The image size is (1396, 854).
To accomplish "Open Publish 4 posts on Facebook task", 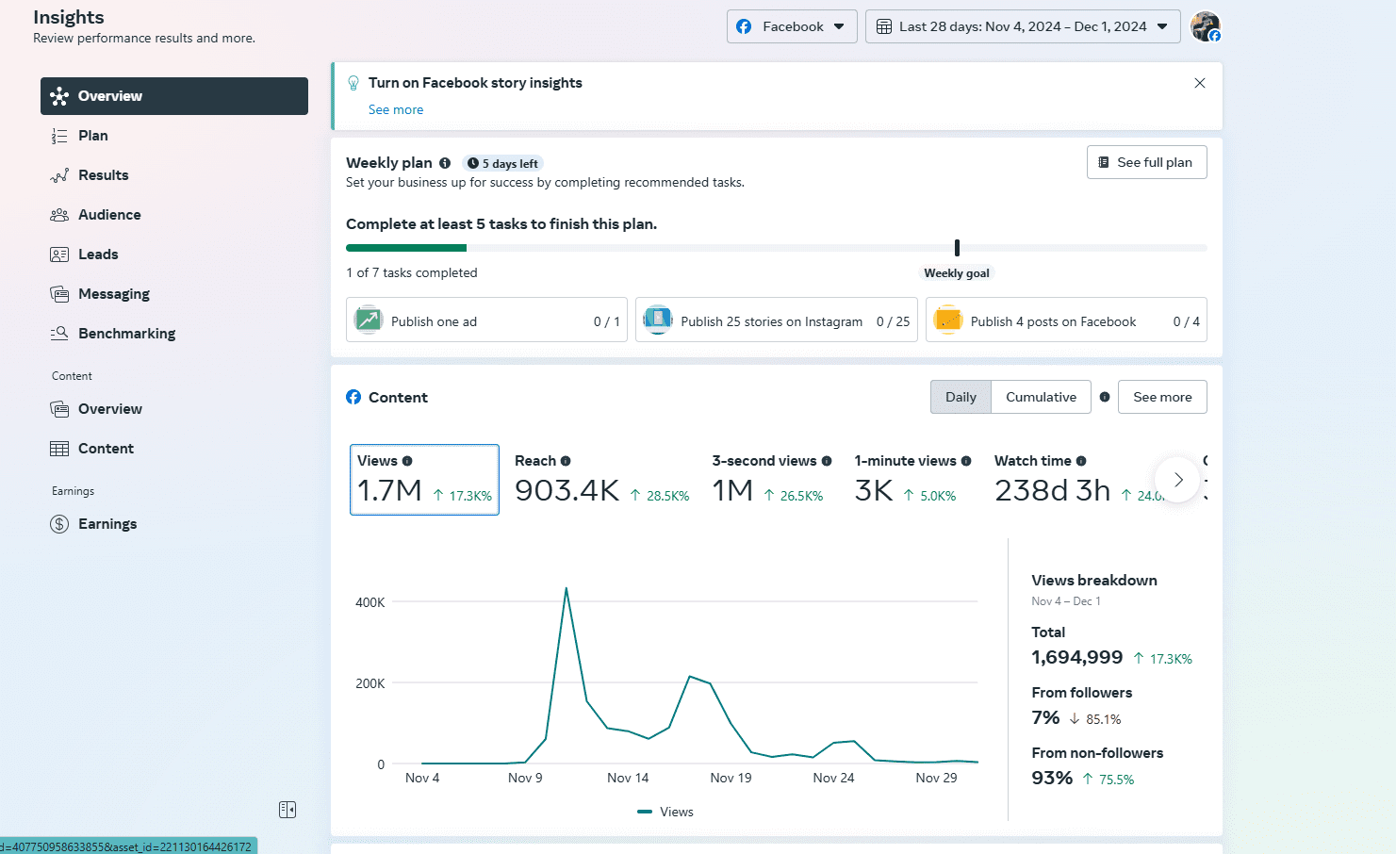I will (1066, 320).
